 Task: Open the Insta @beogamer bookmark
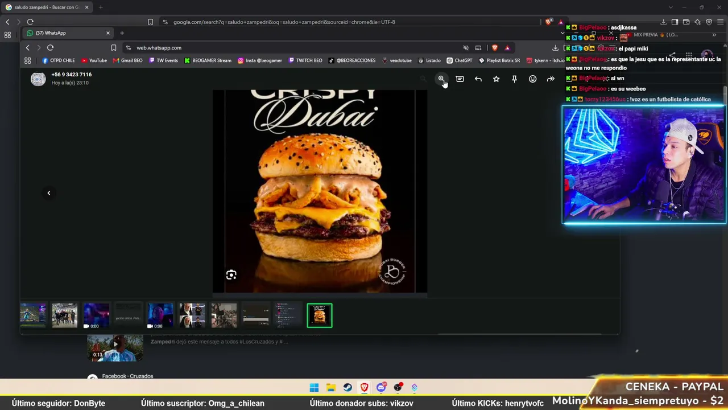[260, 60]
